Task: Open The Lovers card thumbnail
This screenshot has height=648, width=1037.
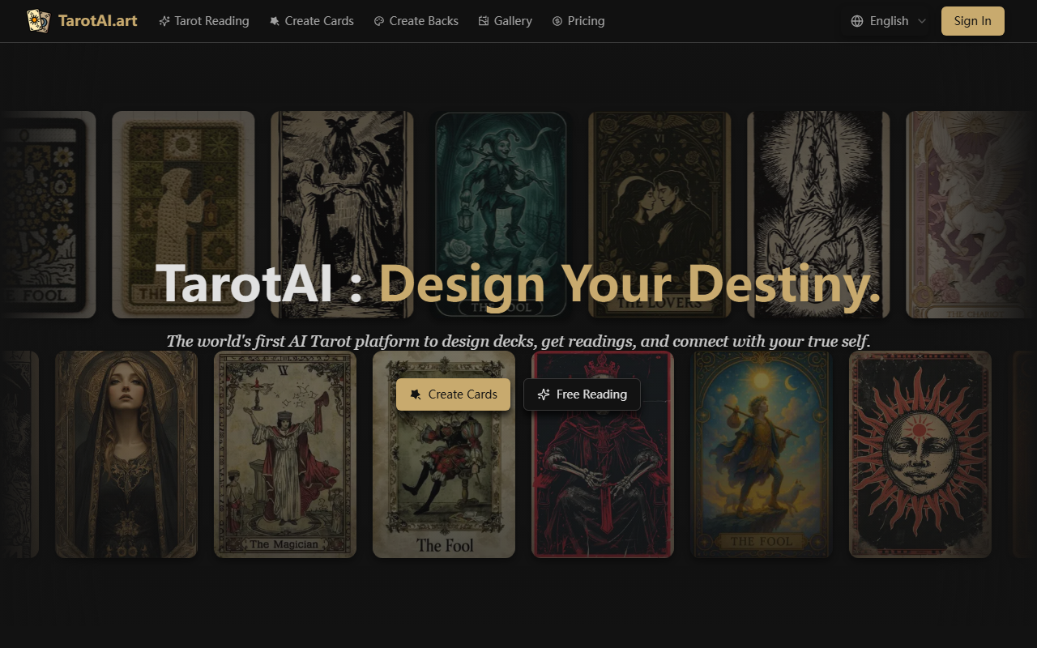Action: tap(659, 214)
